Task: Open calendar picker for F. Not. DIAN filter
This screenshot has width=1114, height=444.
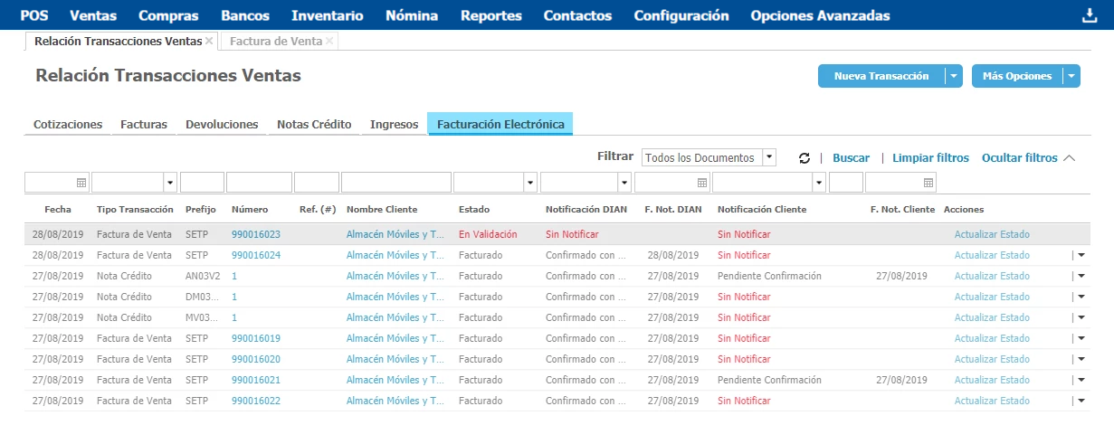Action: pyautogui.click(x=701, y=183)
